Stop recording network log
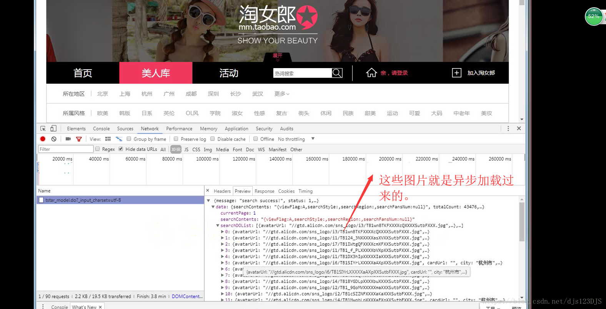Screen dimensions: 606x309 [x=43, y=139]
